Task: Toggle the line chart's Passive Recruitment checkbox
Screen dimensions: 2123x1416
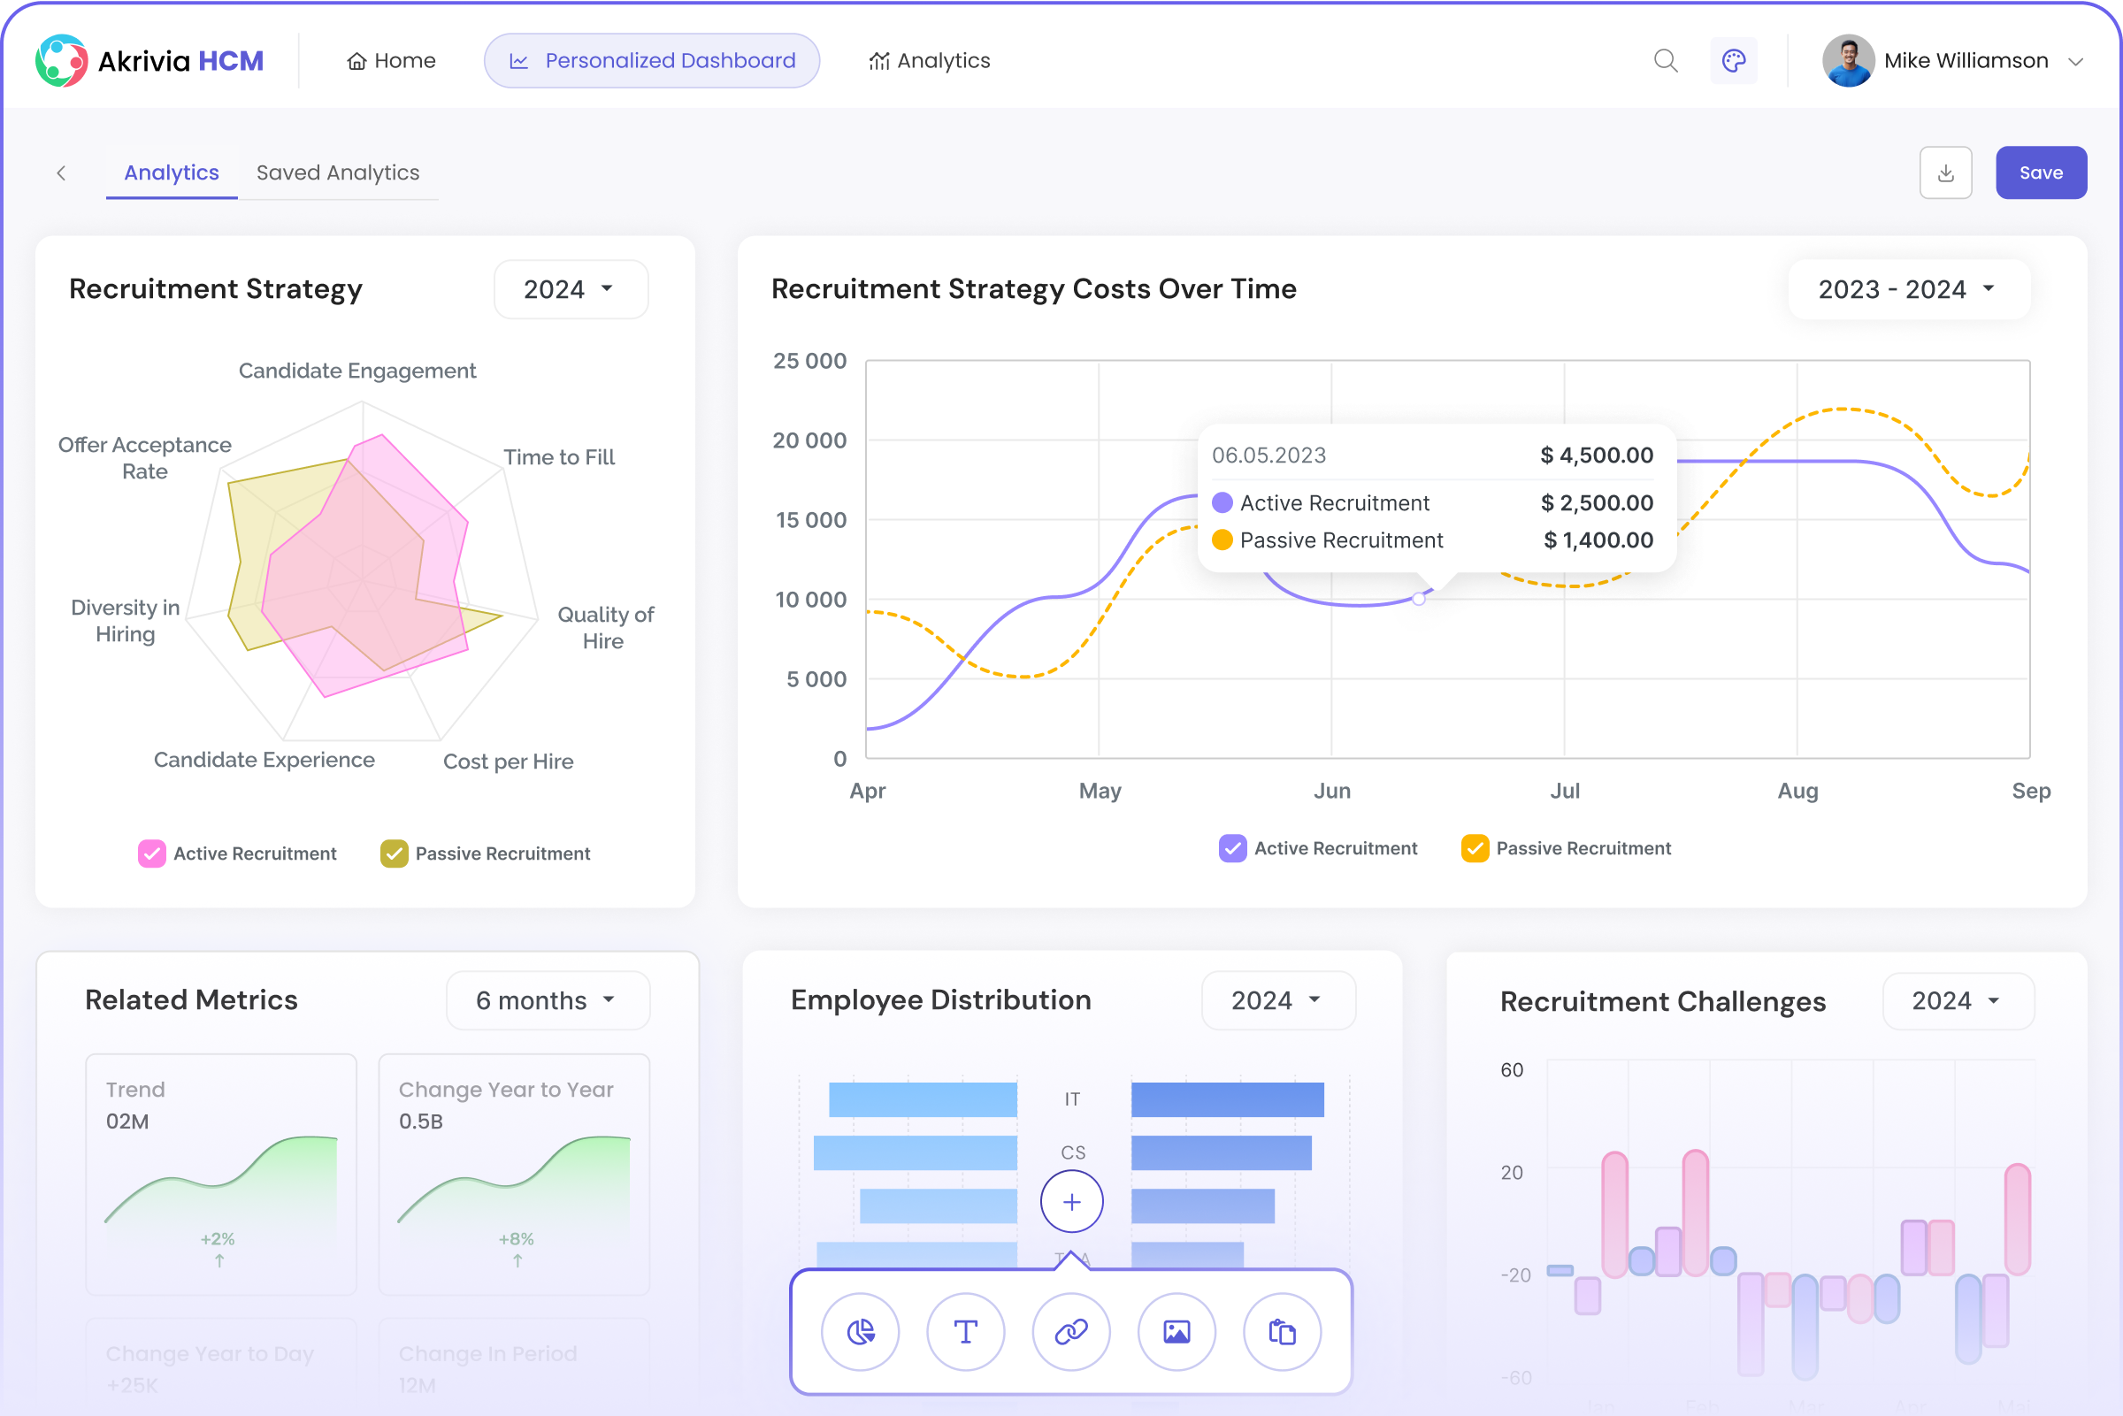Action: tap(1475, 848)
